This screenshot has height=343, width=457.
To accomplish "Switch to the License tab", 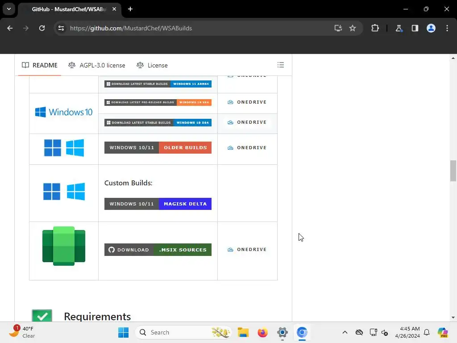I will click(152, 65).
